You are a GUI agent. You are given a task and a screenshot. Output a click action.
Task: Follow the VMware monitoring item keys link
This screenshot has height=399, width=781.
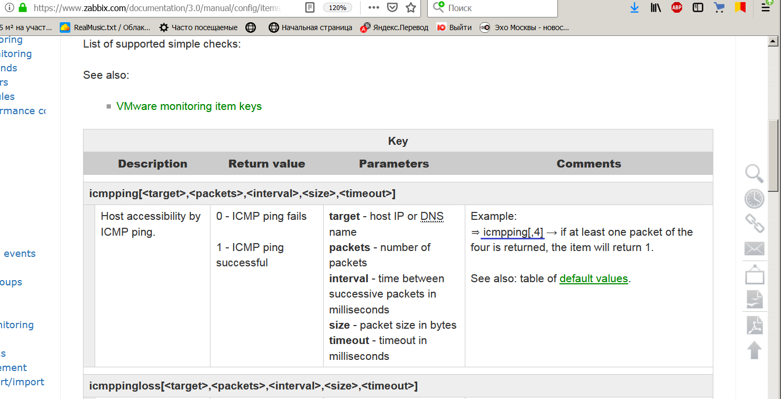pyautogui.click(x=189, y=106)
